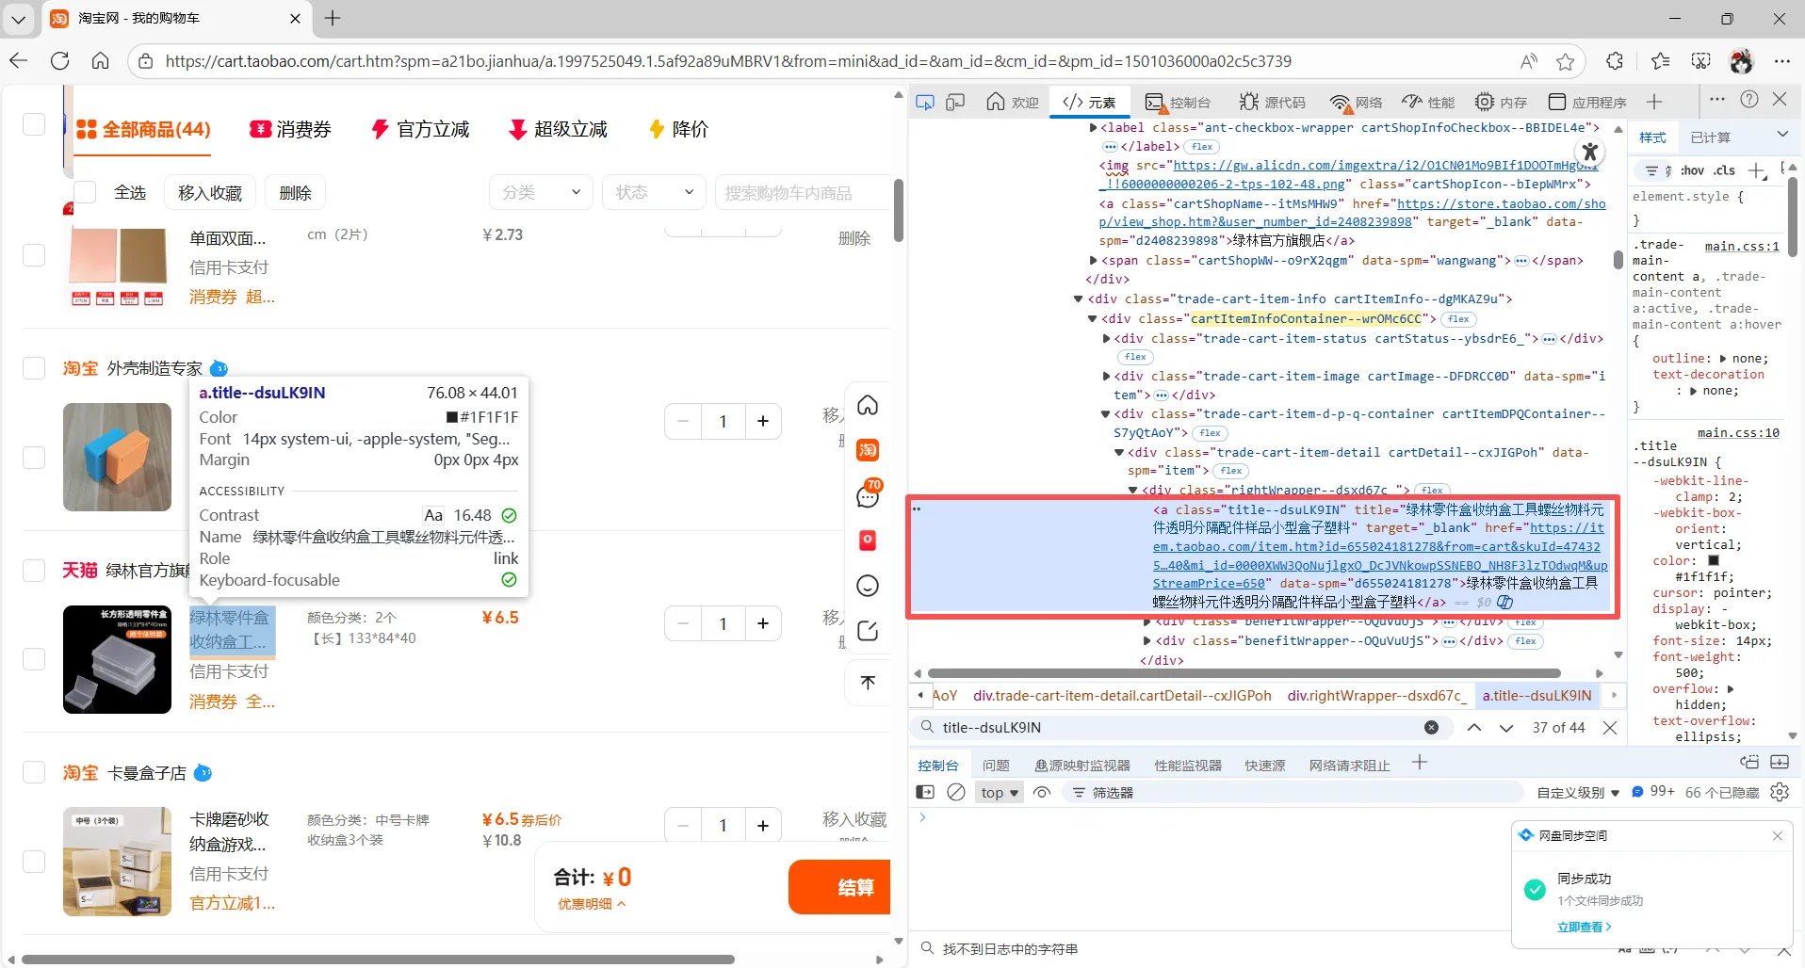Open the 分类 category dropdown

pyautogui.click(x=541, y=192)
